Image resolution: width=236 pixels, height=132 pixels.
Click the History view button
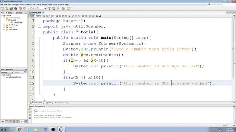click(x=38, y=16)
